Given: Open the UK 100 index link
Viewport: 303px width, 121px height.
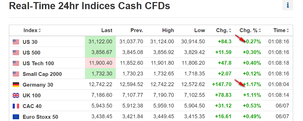Looking at the screenshot, I should point(32,96).
